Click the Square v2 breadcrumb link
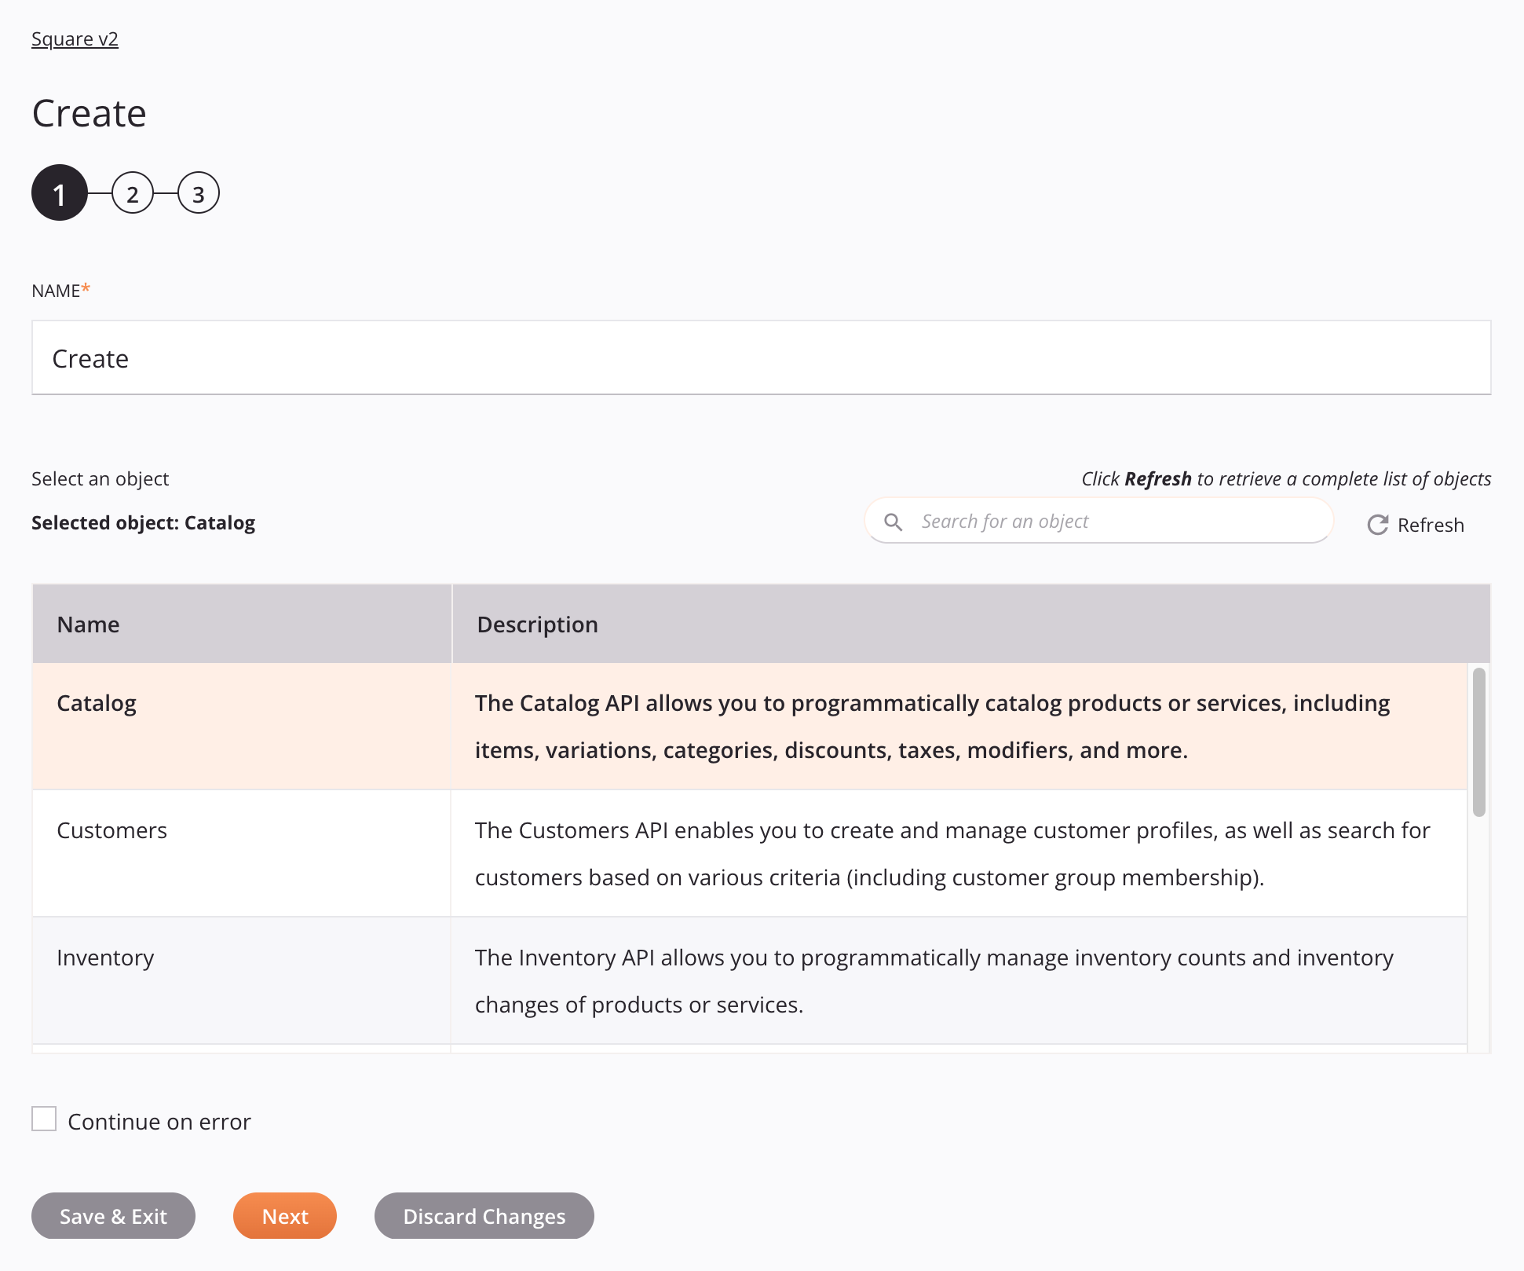This screenshot has width=1524, height=1271. click(x=75, y=38)
